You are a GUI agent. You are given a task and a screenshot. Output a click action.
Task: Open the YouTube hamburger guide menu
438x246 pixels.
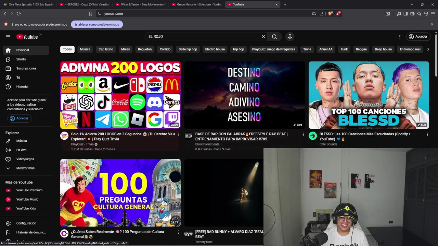point(8,37)
